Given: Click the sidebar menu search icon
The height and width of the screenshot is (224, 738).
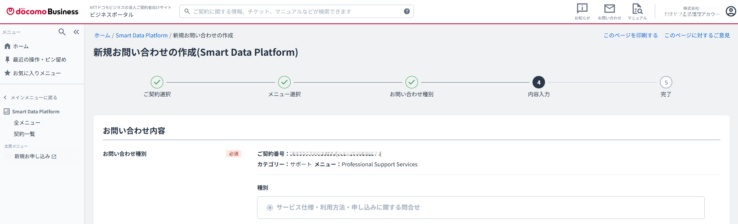Looking at the screenshot, I should point(62,32).
